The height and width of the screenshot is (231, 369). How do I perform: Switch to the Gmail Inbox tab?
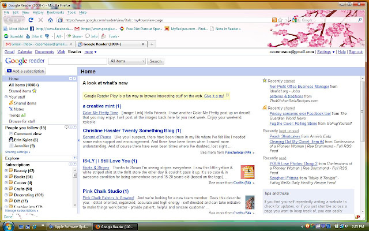click(x=39, y=44)
